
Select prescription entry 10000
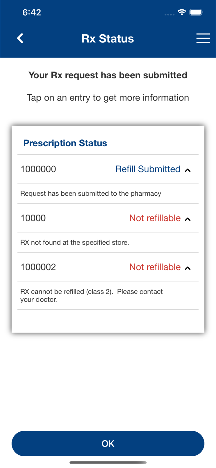click(33, 218)
